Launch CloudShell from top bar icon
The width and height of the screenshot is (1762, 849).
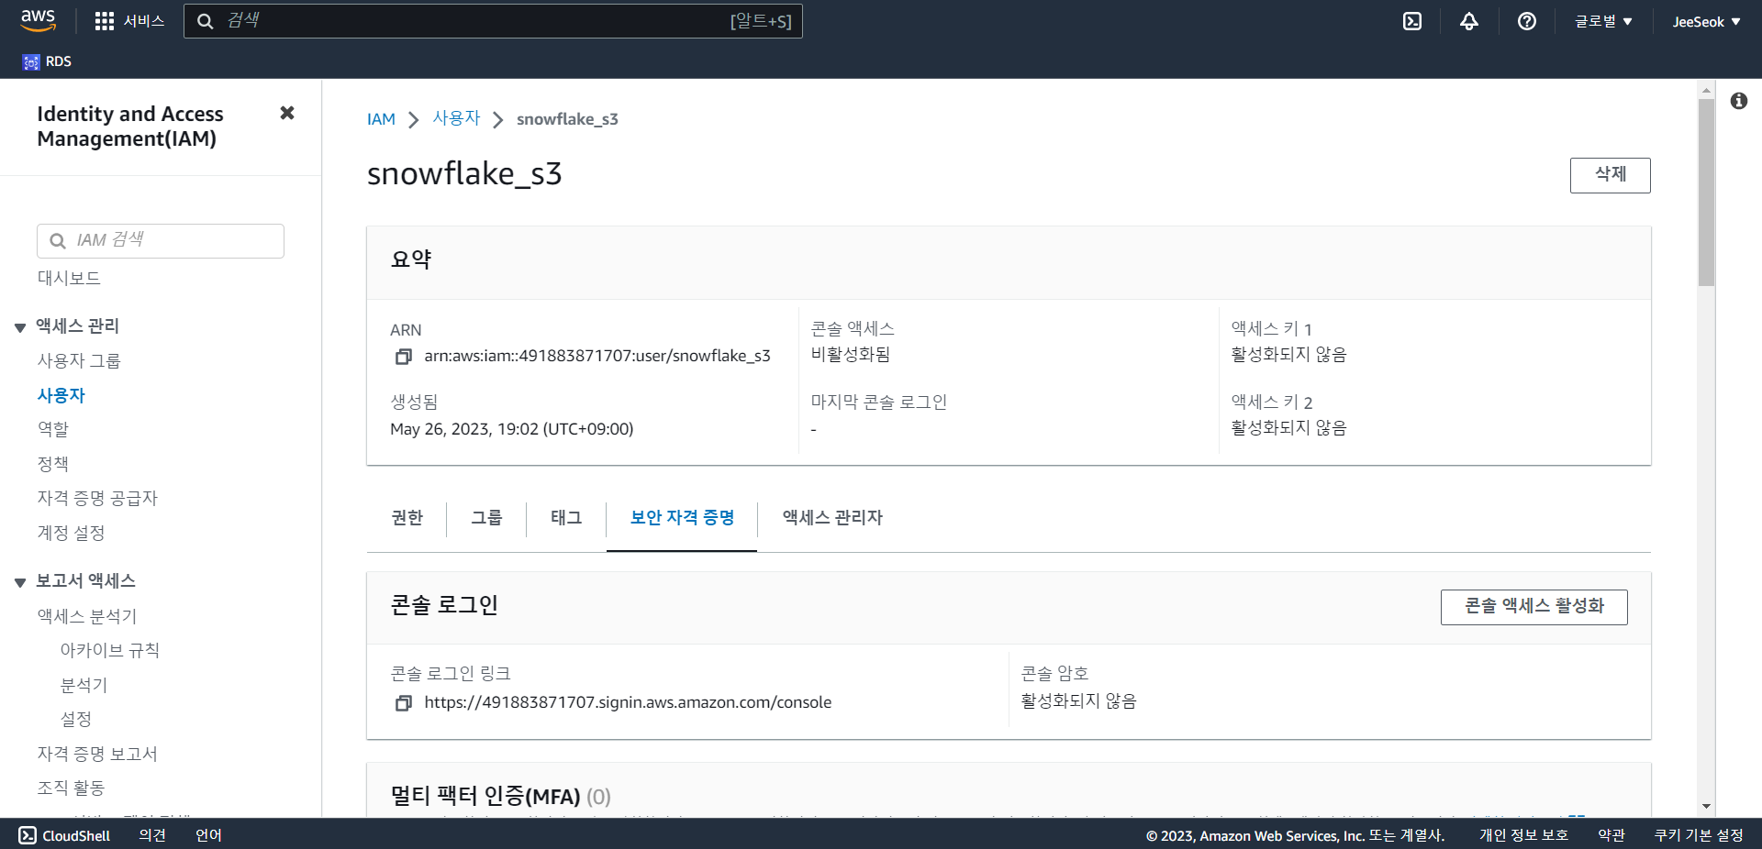(x=1412, y=21)
